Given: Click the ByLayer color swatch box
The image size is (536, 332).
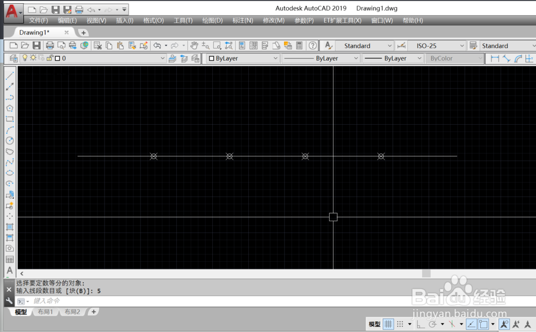Looking at the screenshot, I should [x=211, y=58].
